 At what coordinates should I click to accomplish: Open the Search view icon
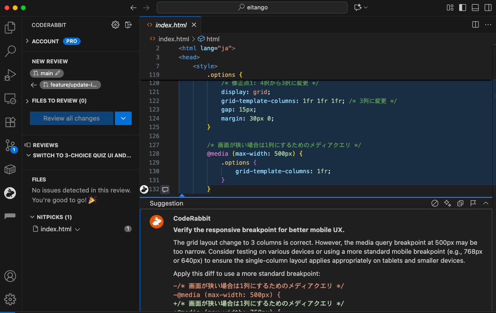10,51
